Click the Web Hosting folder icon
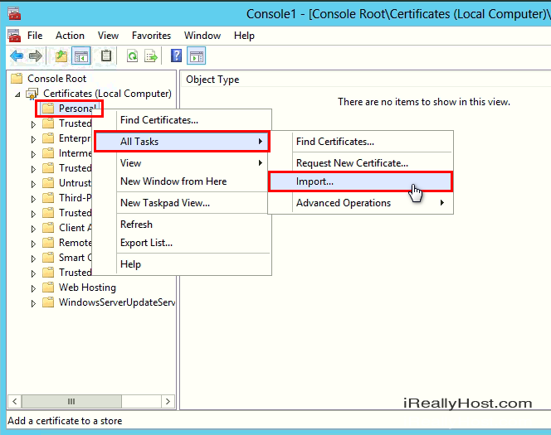The width and height of the screenshot is (551, 435). coord(48,288)
